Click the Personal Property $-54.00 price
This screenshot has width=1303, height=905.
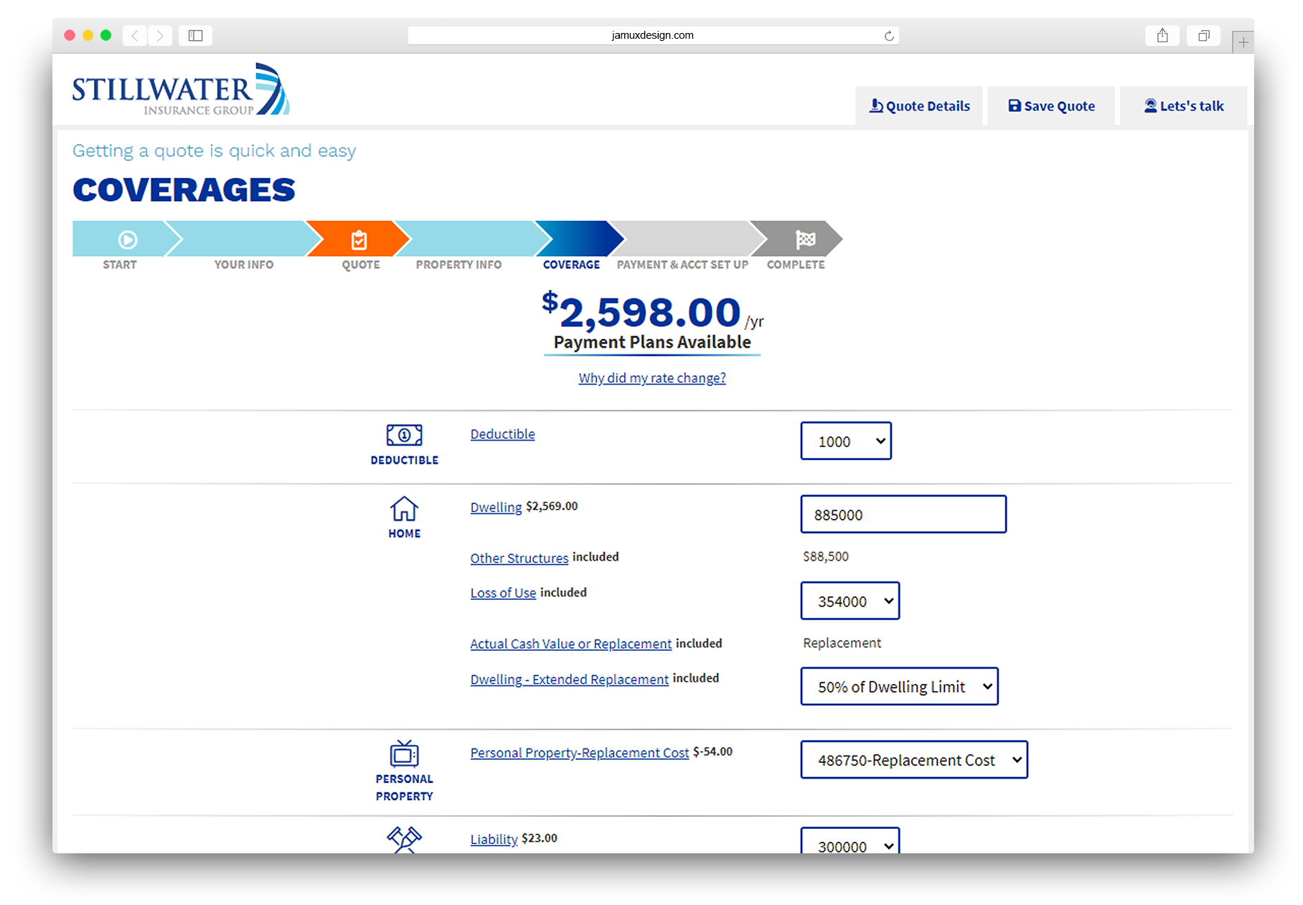712,751
